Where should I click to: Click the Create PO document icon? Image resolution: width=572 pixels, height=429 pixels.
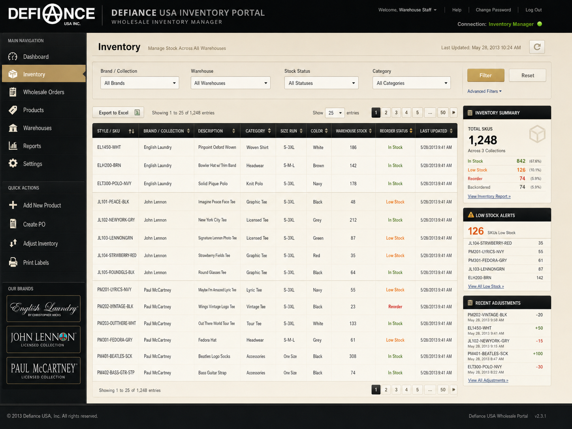13,224
